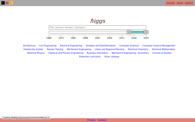Click the 1975 year label
The width and height of the screenshot is (195, 122).
coord(61,38)
